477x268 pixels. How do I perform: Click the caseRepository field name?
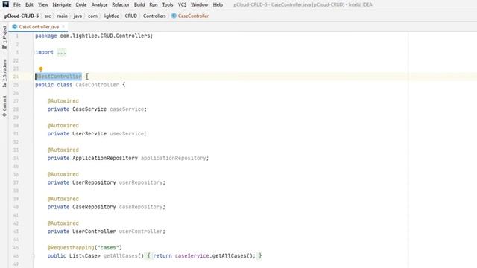click(141, 207)
